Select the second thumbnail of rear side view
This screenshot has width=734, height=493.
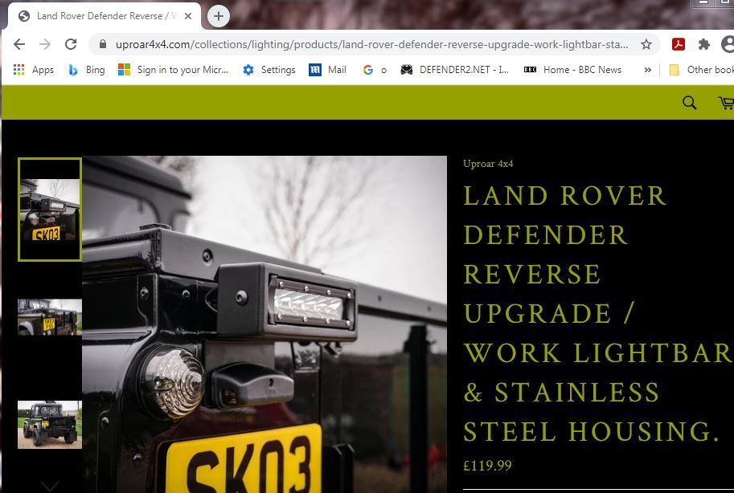pyautogui.click(x=50, y=317)
